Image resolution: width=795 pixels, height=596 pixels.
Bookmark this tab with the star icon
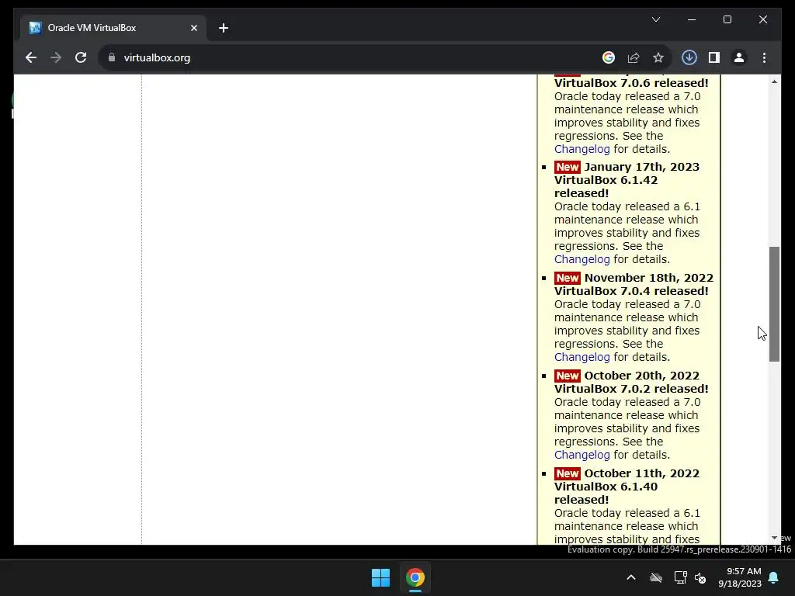[x=658, y=57]
